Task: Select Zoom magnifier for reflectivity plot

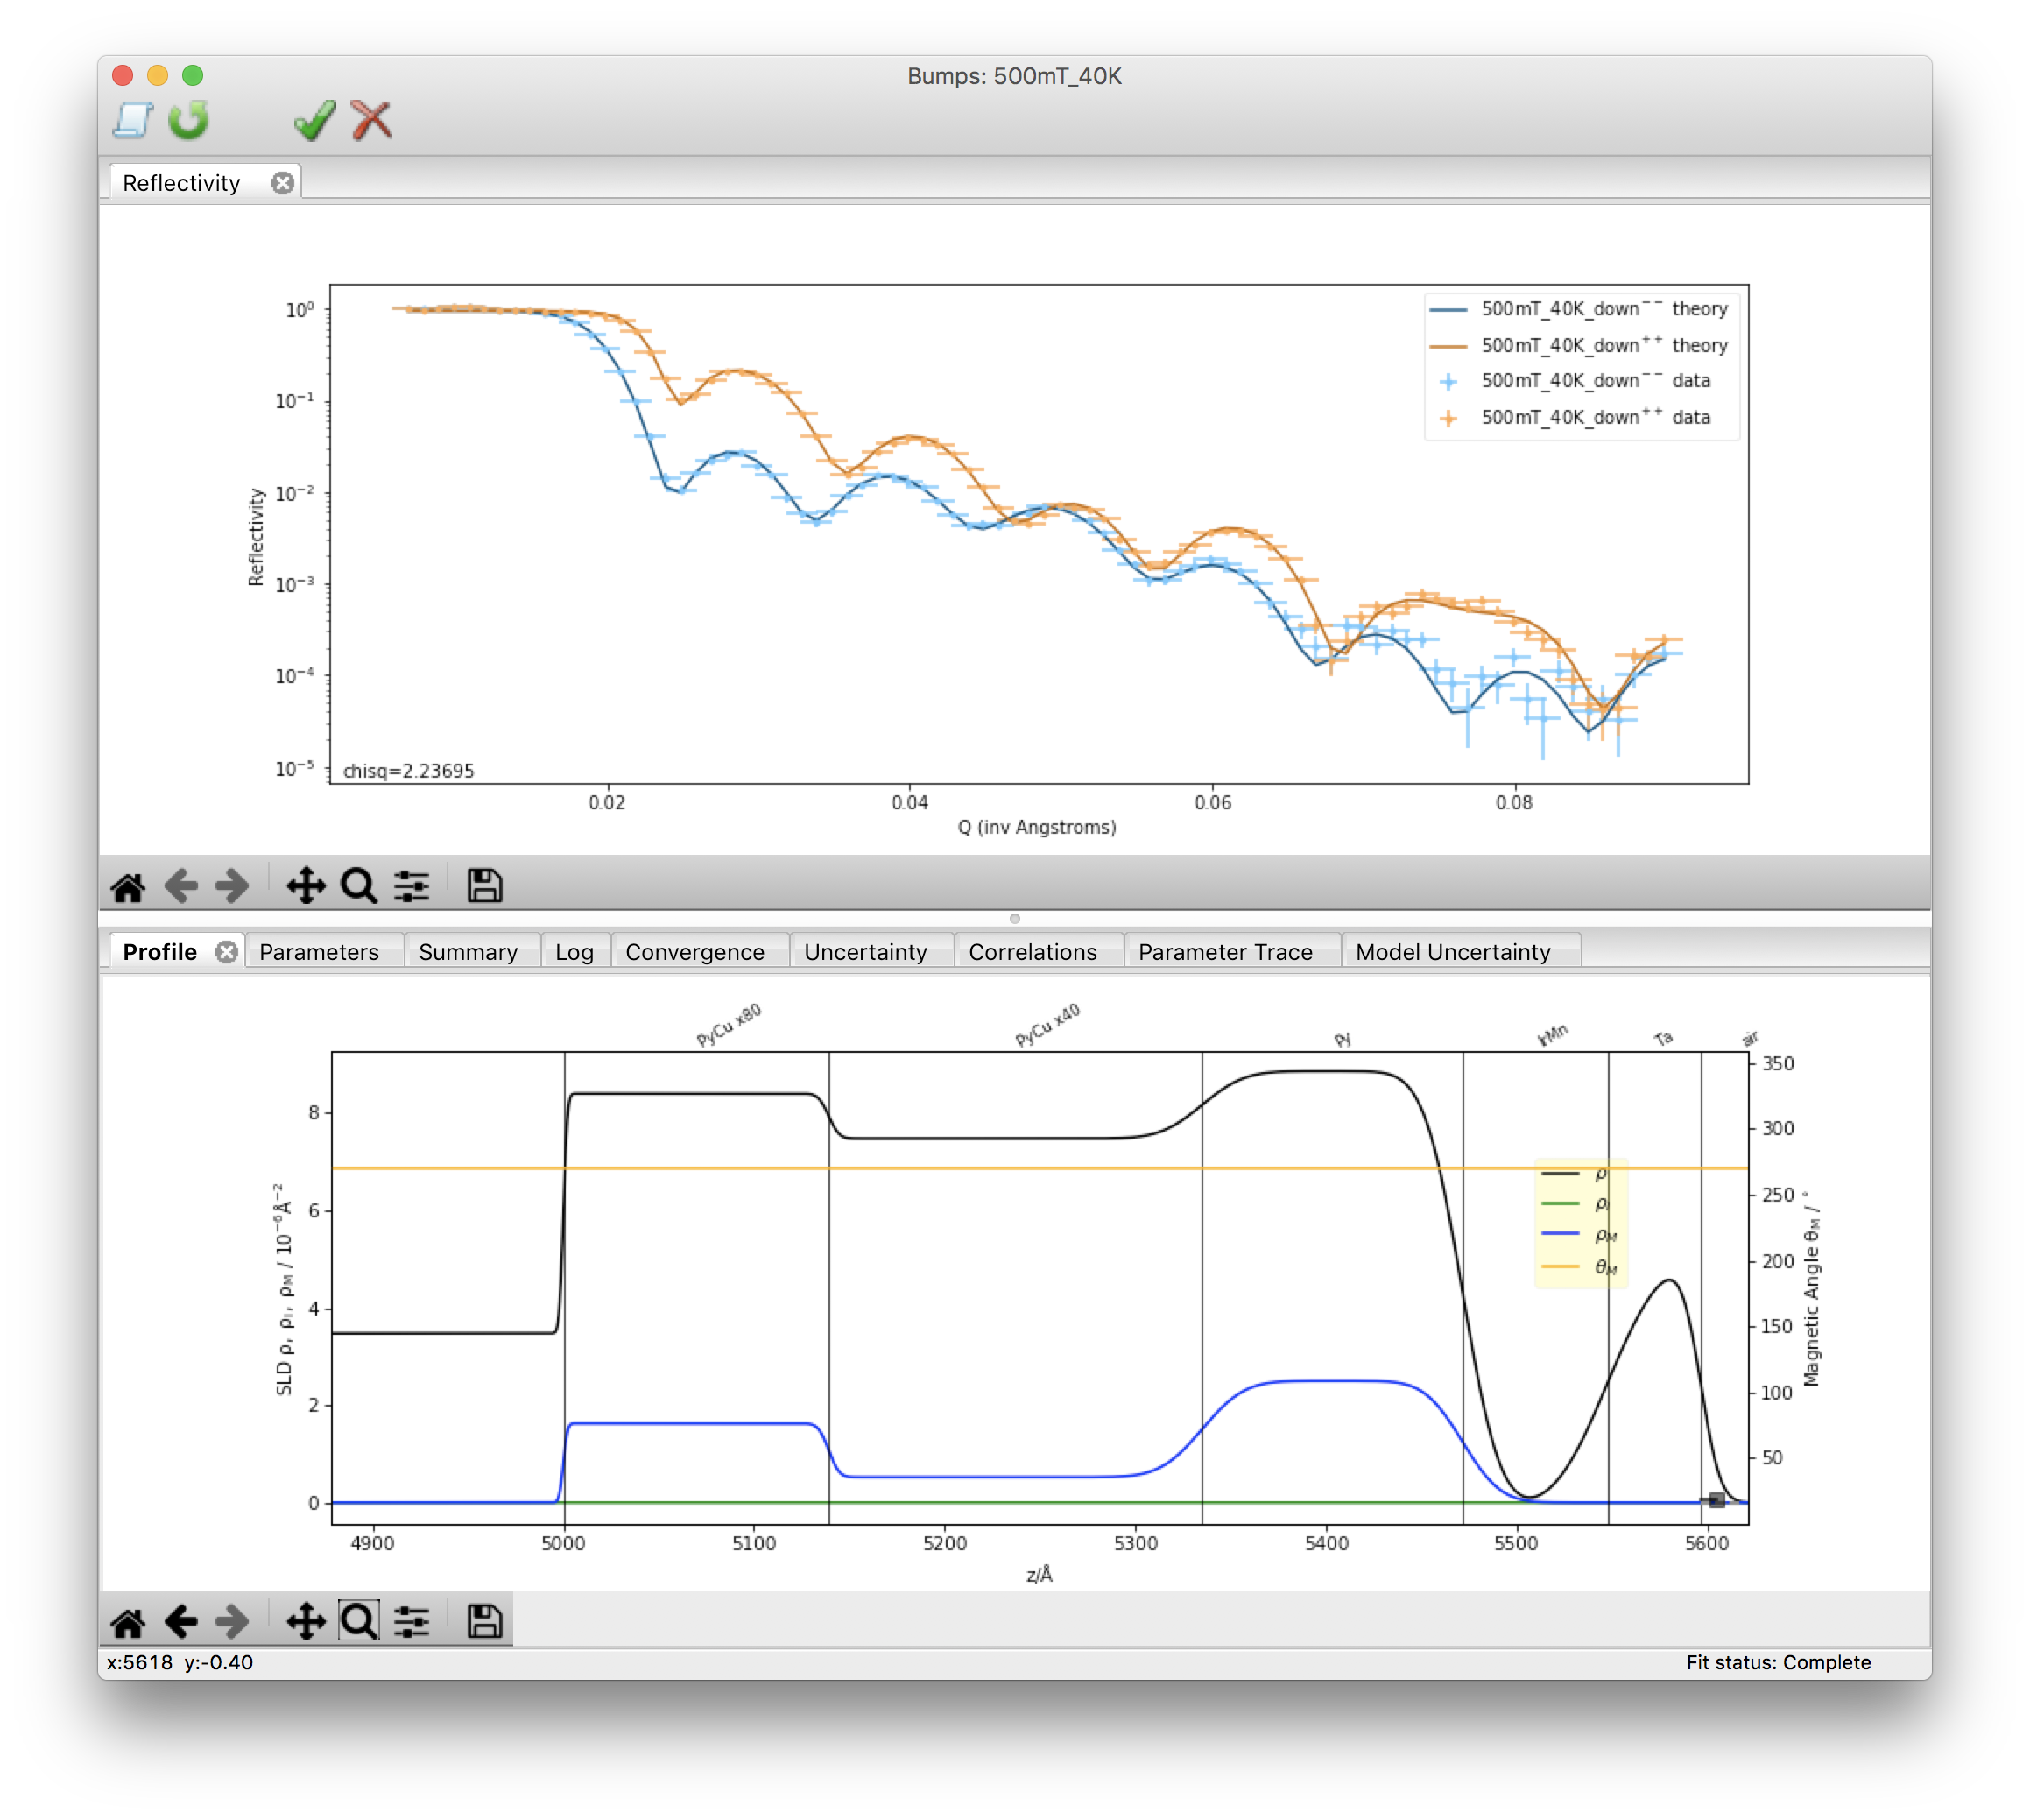Action: 358,886
